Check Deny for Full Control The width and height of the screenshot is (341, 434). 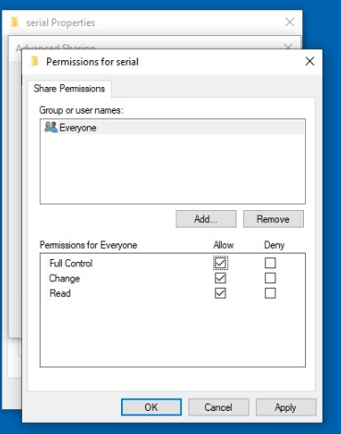(x=270, y=263)
